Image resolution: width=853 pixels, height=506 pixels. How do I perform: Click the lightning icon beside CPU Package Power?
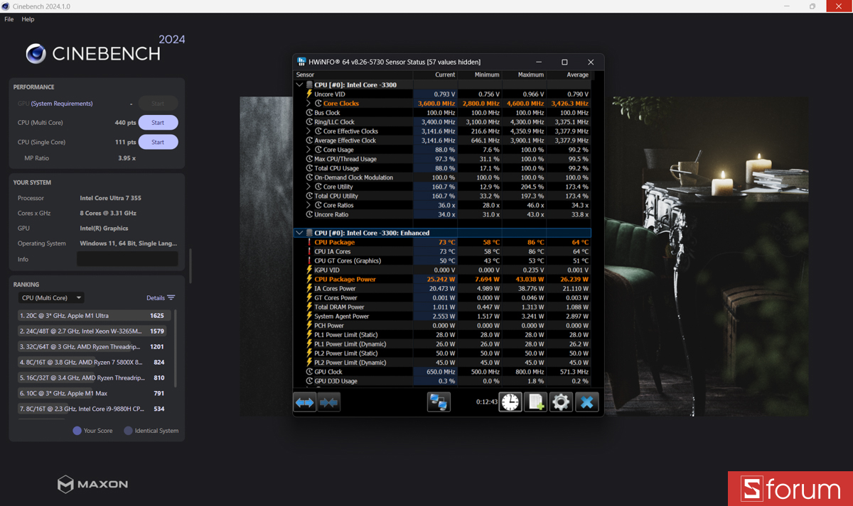pyautogui.click(x=309, y=279)
